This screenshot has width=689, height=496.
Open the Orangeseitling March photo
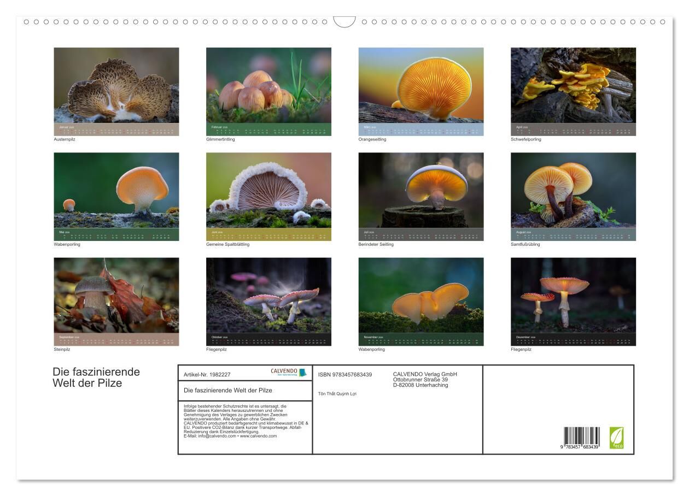421,85
